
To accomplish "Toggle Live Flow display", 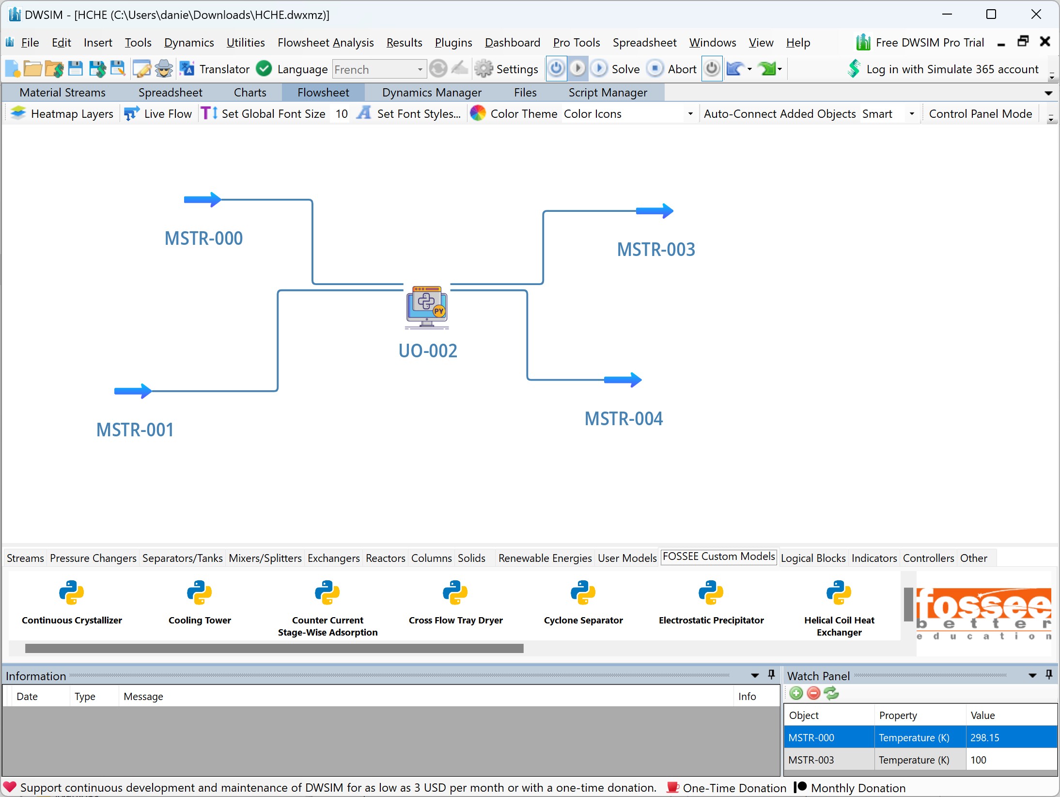I will 158,113.
